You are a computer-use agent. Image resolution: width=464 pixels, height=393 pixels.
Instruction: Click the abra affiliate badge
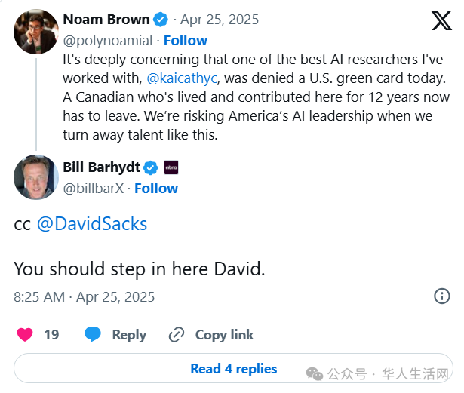[171, 167]
